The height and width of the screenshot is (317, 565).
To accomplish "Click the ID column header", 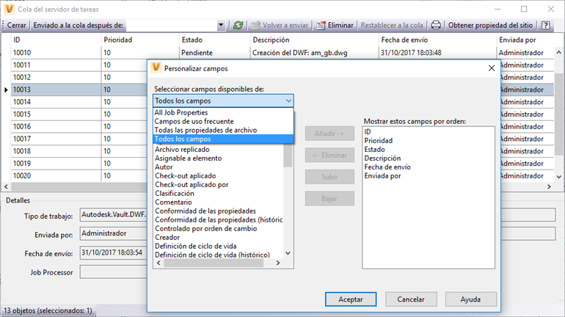I will 56,40.
